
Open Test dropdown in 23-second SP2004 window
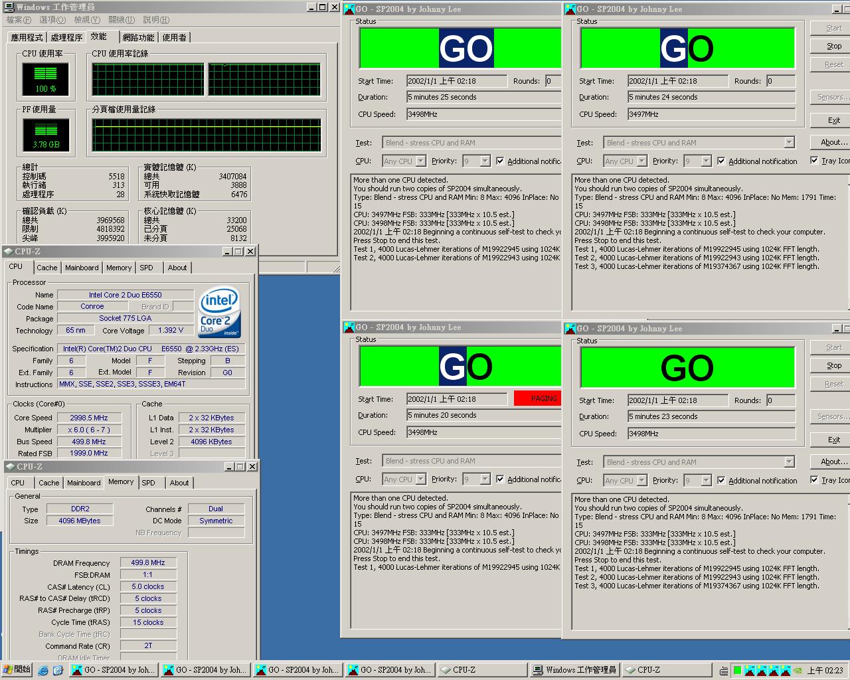click(x=789, y=462)
